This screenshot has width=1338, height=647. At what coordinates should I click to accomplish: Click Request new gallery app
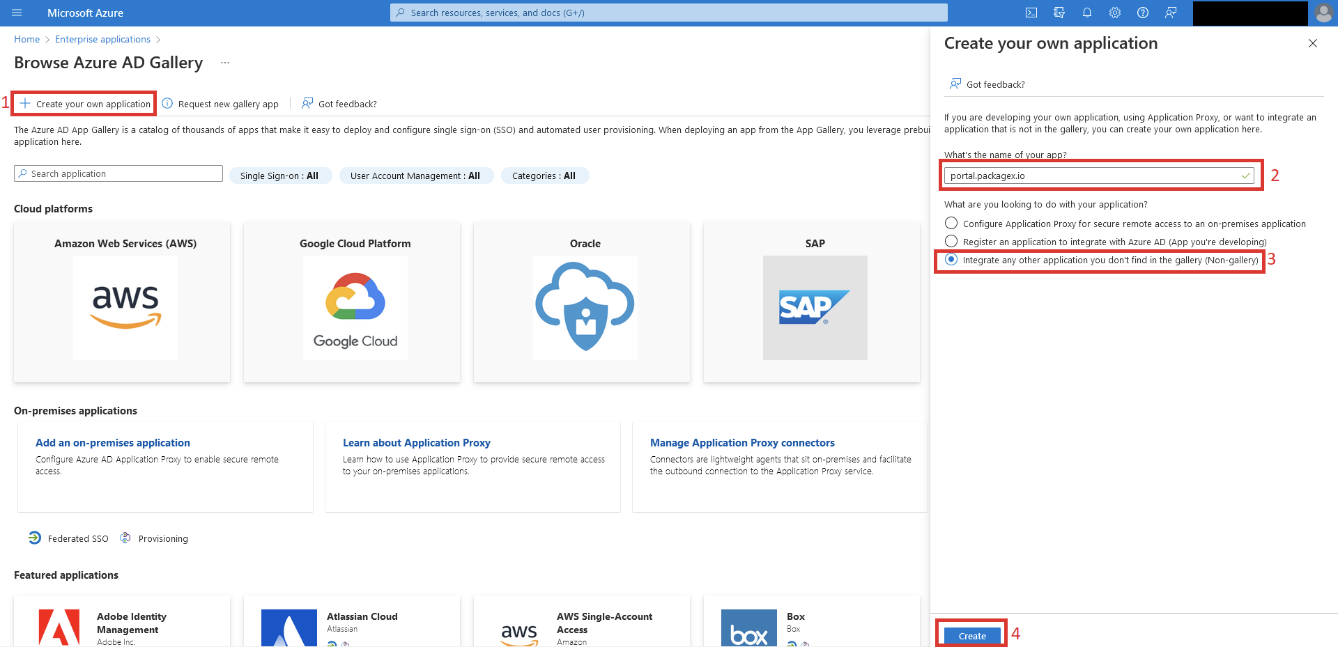pyautogui.click(x=220, y=104)
